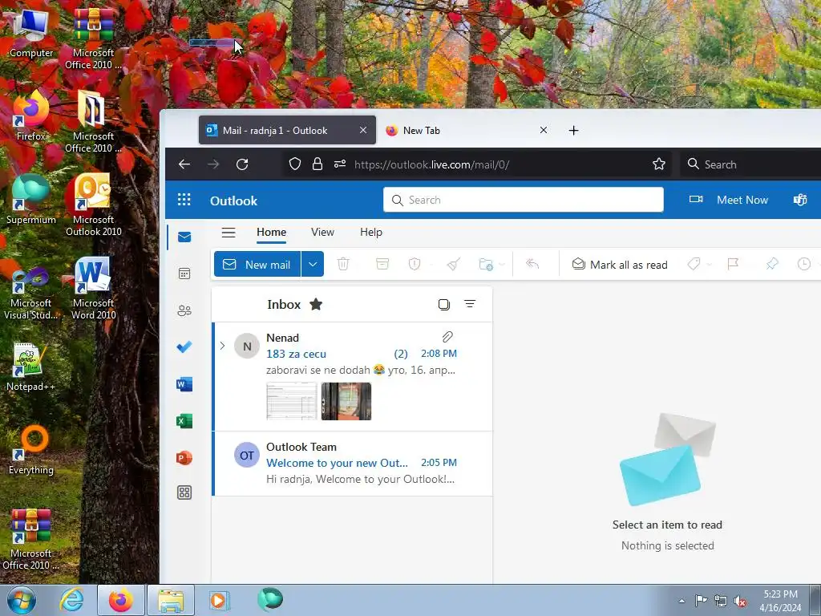The image size is (821, 616).
Task: Click the Categorize tag icon
Action: pos(694,264)
